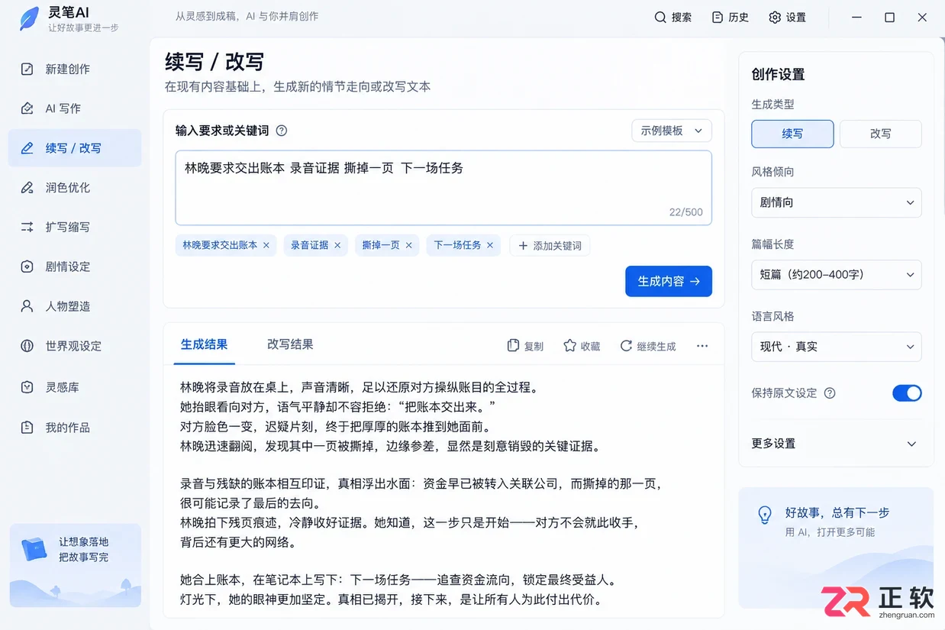
Task: Favorite the result with 收藏 star
Action: click(x=582, y=346)
